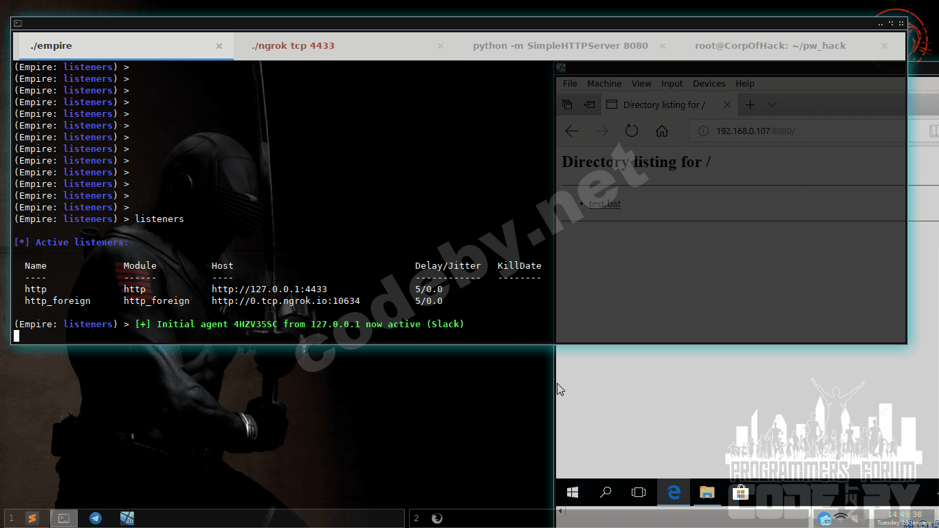Show Edge tab previews chevron
Image resolution: width=939 pixels, height=528 pixels.
772,104
